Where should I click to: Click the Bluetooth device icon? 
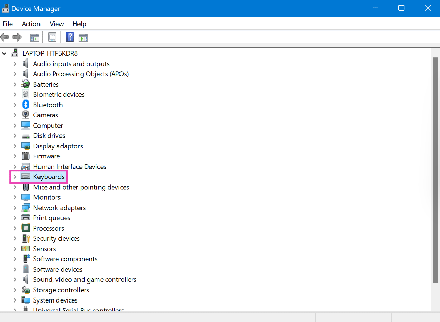[26, 105]
